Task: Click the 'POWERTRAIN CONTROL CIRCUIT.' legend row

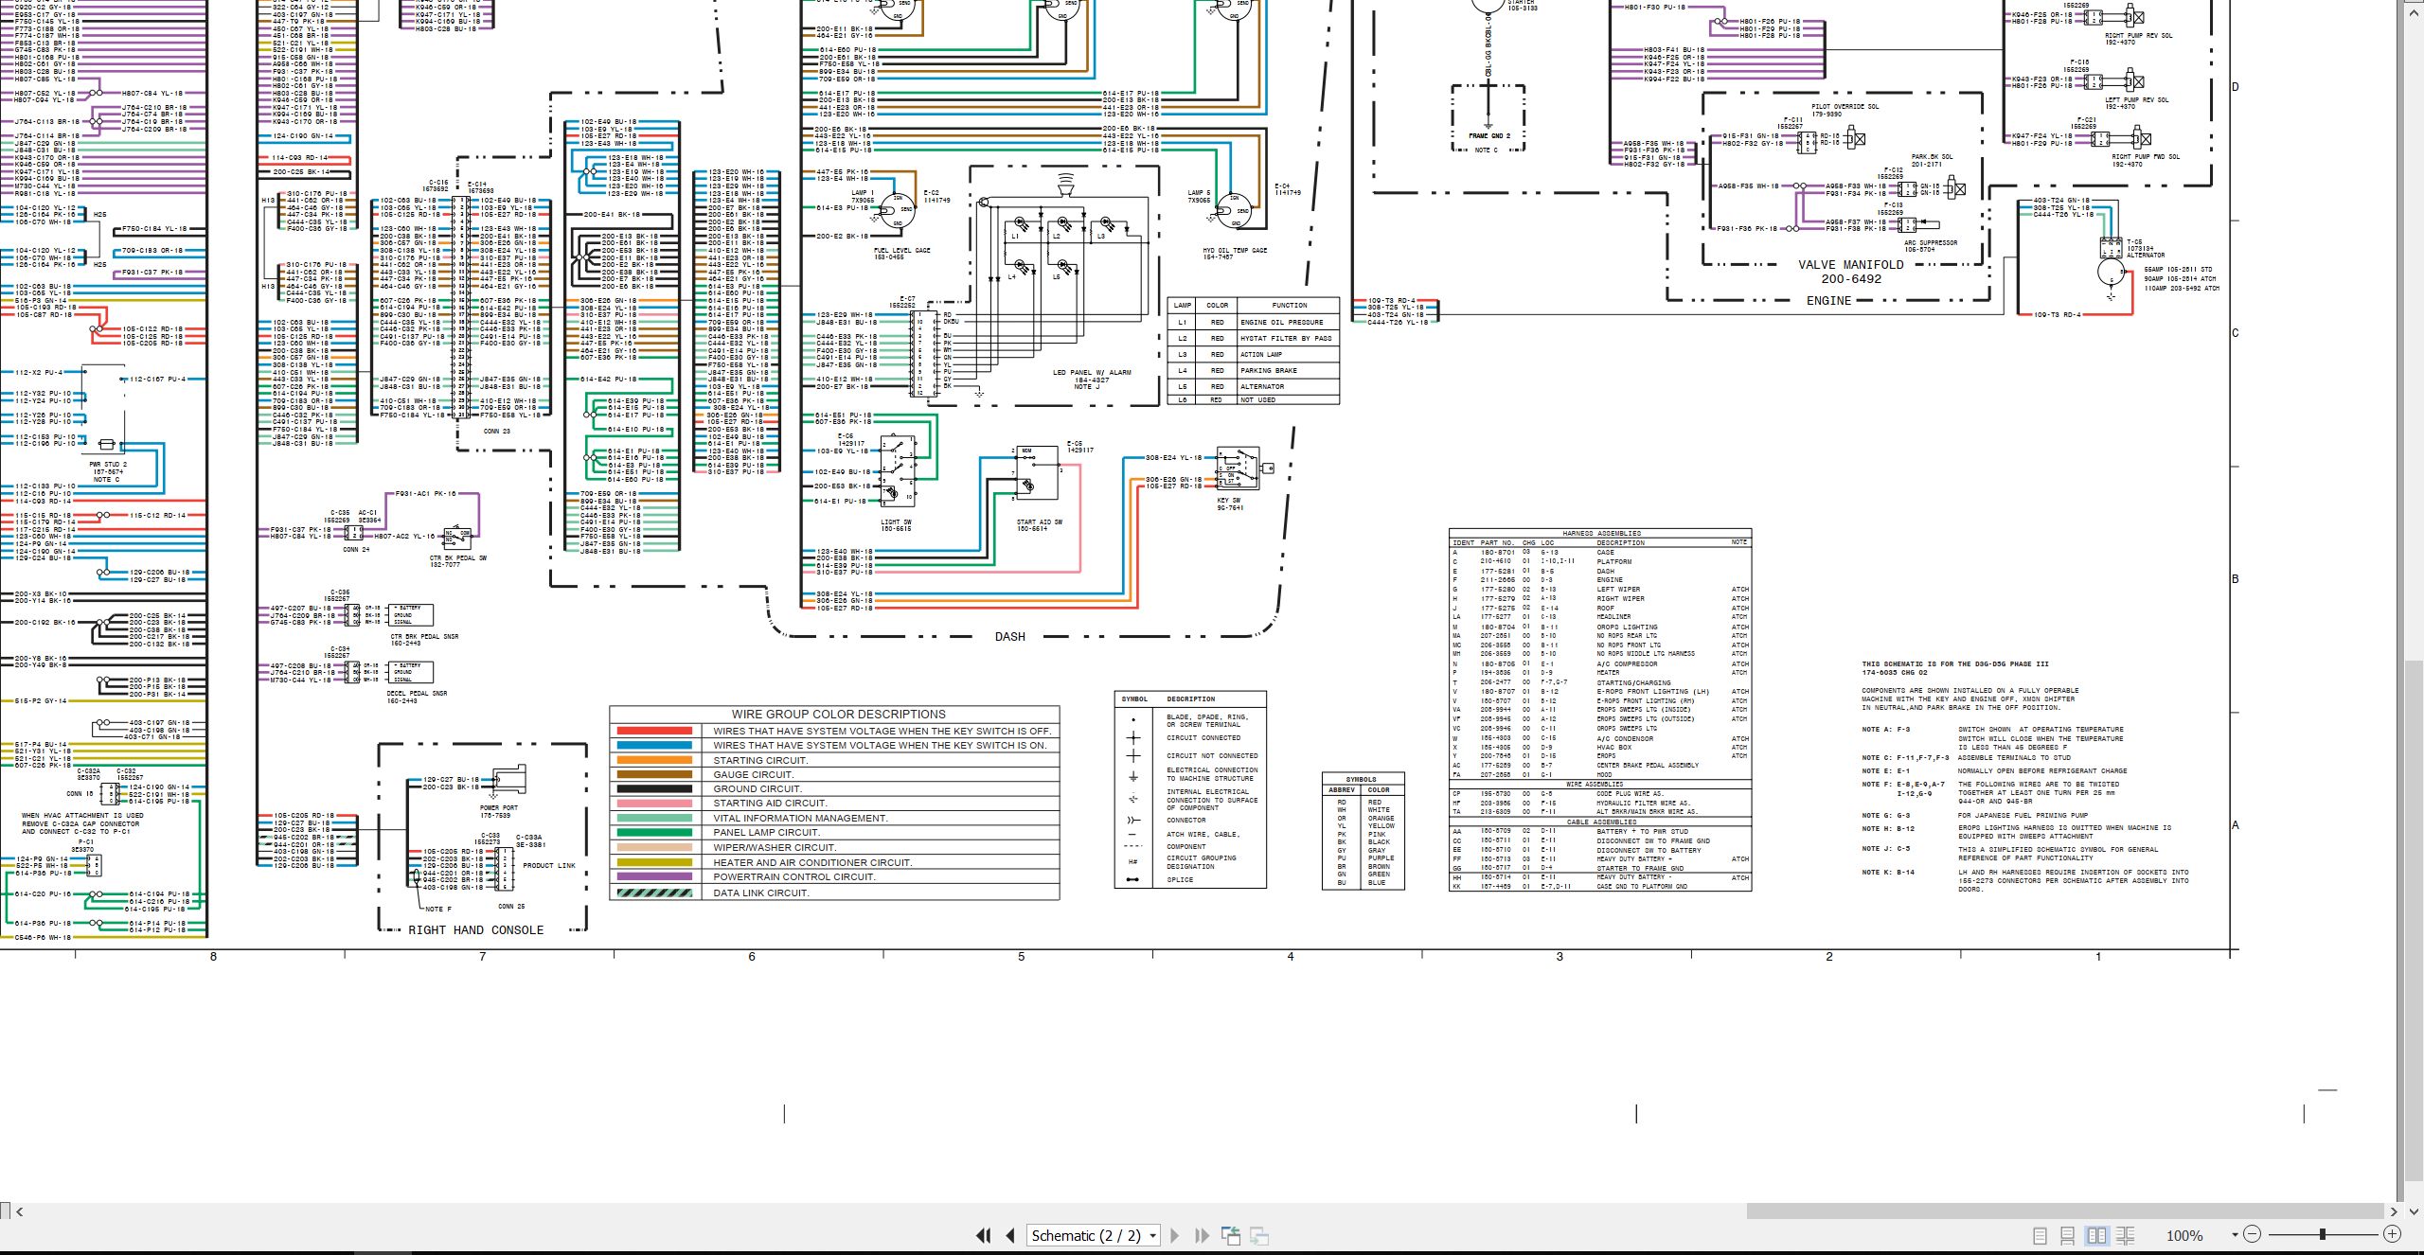Action: click(834, 876)
